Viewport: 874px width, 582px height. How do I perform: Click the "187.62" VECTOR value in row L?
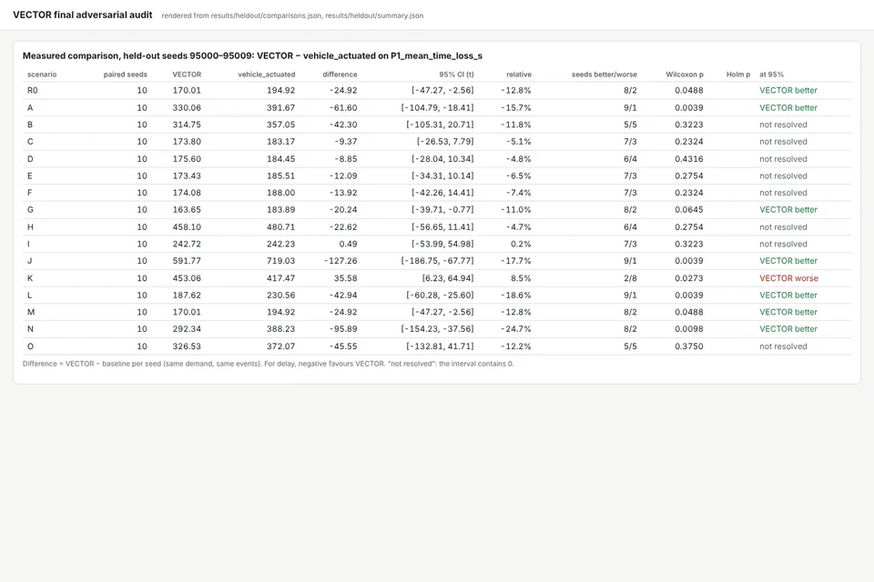(x=187, y=295)
